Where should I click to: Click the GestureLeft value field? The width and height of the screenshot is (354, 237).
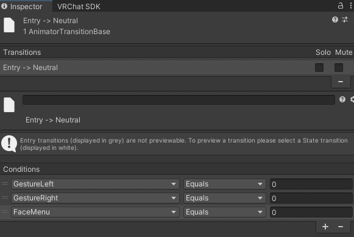(x=311, y=184)
